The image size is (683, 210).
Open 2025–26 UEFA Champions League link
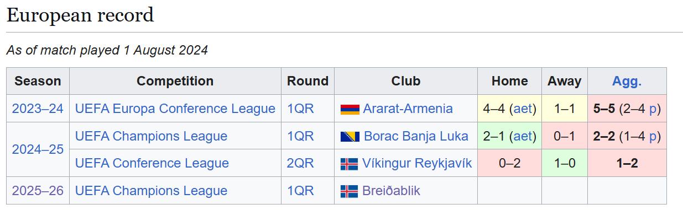tap(151, 191)
